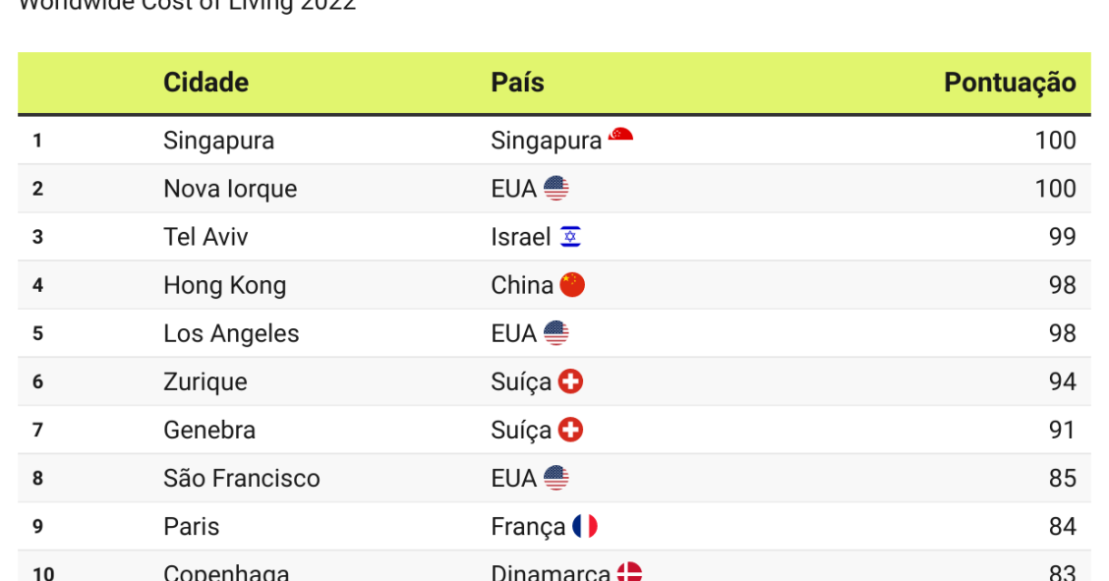This screenshot has width=1109, height=581.
Task: Click the Swiss flag in Genebra row
Action: point(570,430)
